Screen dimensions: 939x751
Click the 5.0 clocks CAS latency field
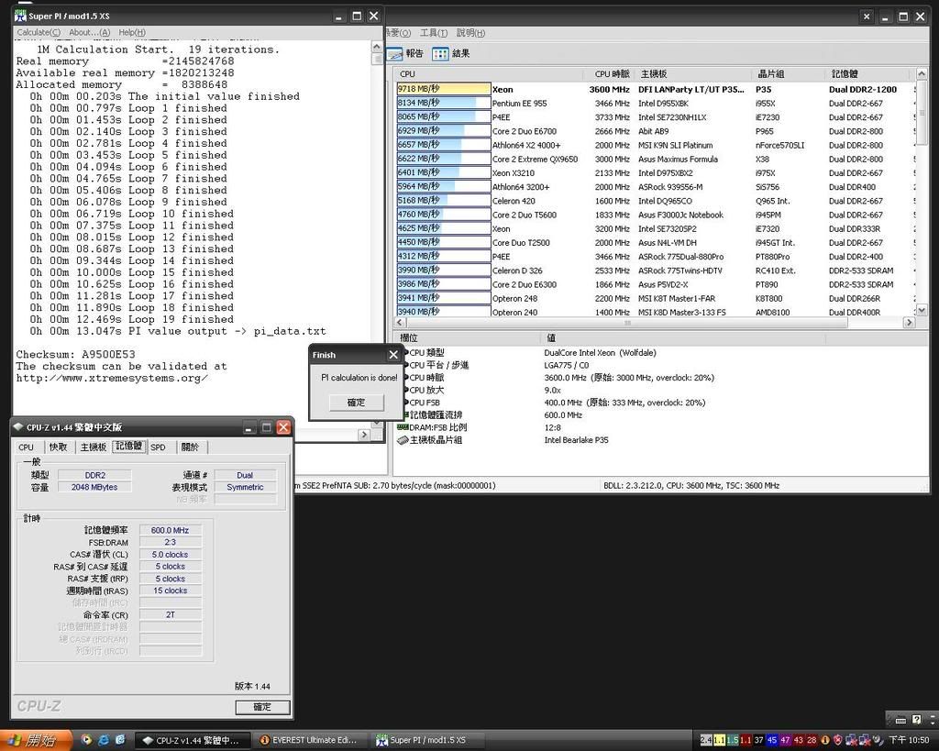coord(170,555)
